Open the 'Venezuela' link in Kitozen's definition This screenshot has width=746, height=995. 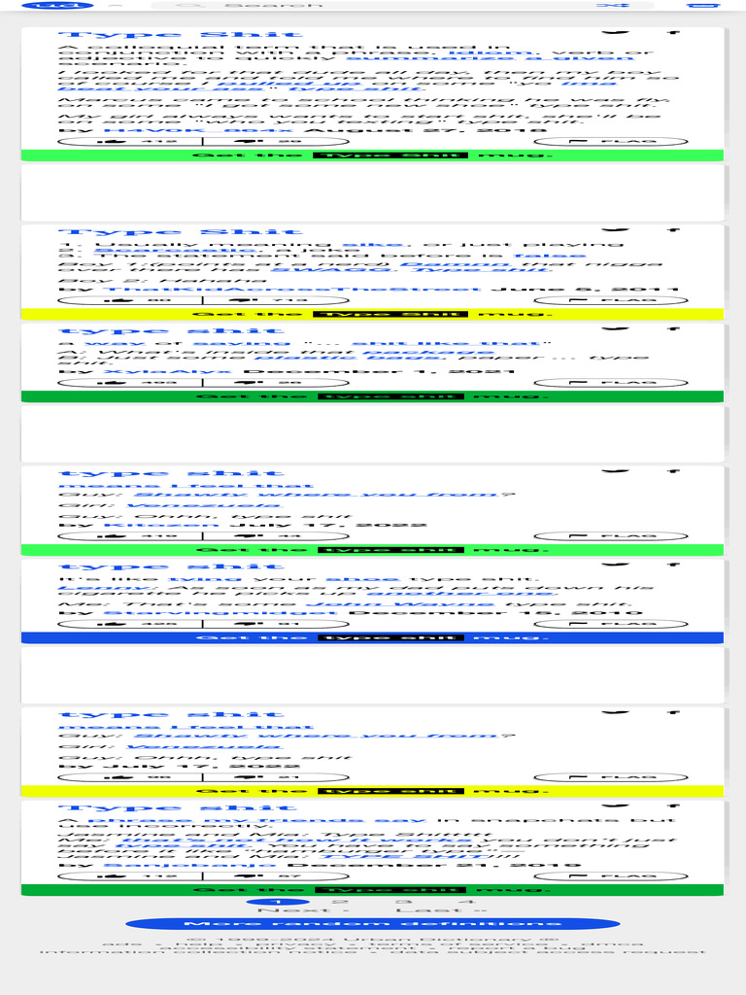pos(204,505)
